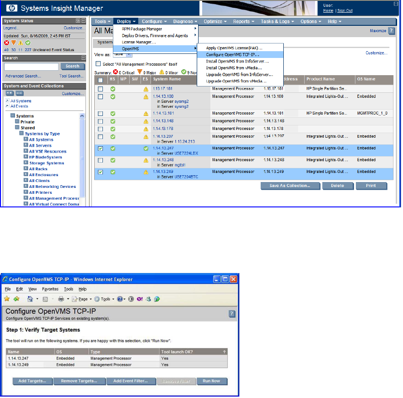Viewport: 403px width, 398px height.
Task: Click the shortcut icon beside All Events
Action: click(x=7, y=106)
